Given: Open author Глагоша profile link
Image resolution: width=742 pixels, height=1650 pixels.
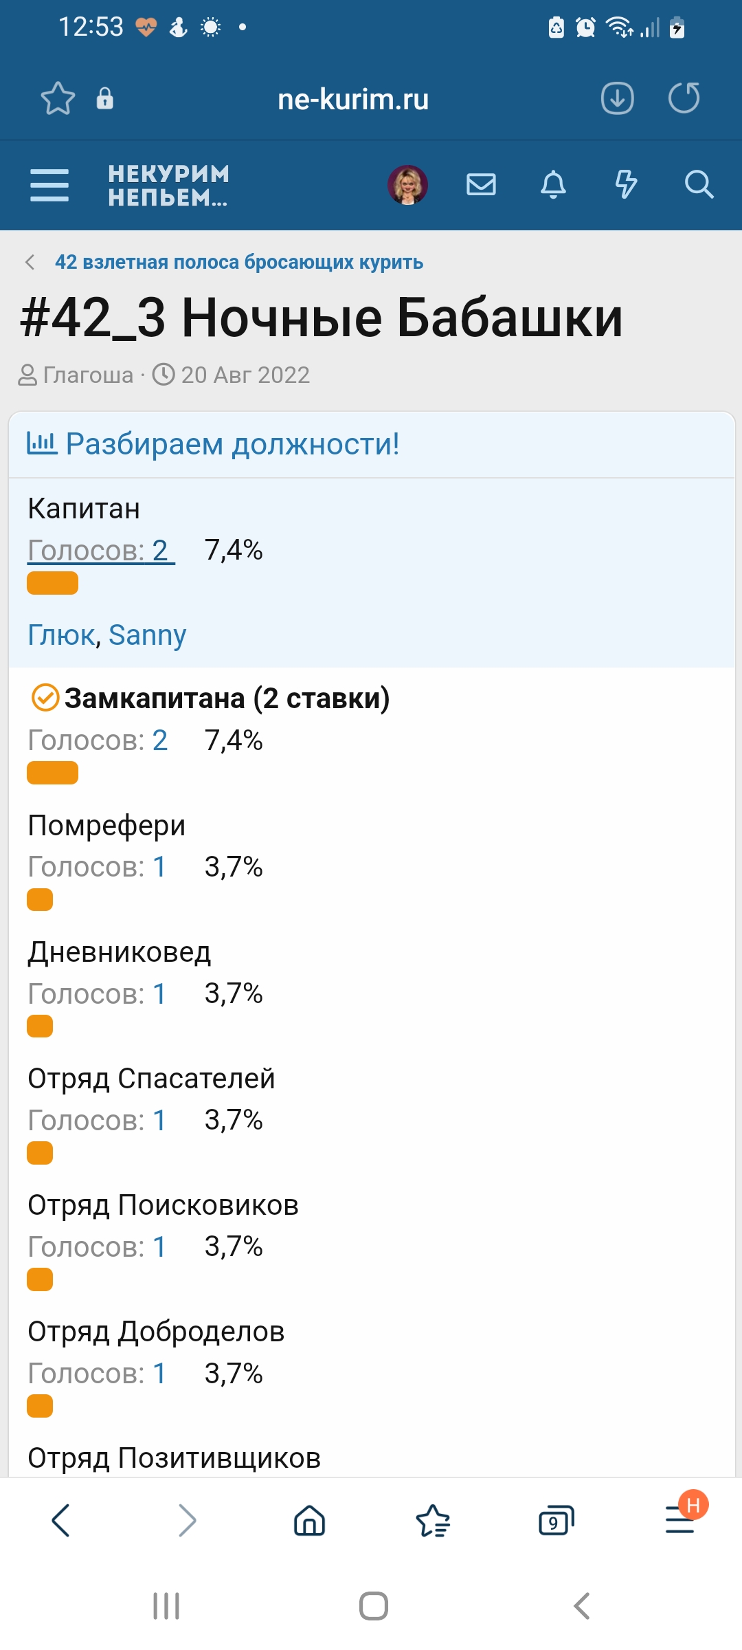Looking at the screenshot, I should (88, 375).
